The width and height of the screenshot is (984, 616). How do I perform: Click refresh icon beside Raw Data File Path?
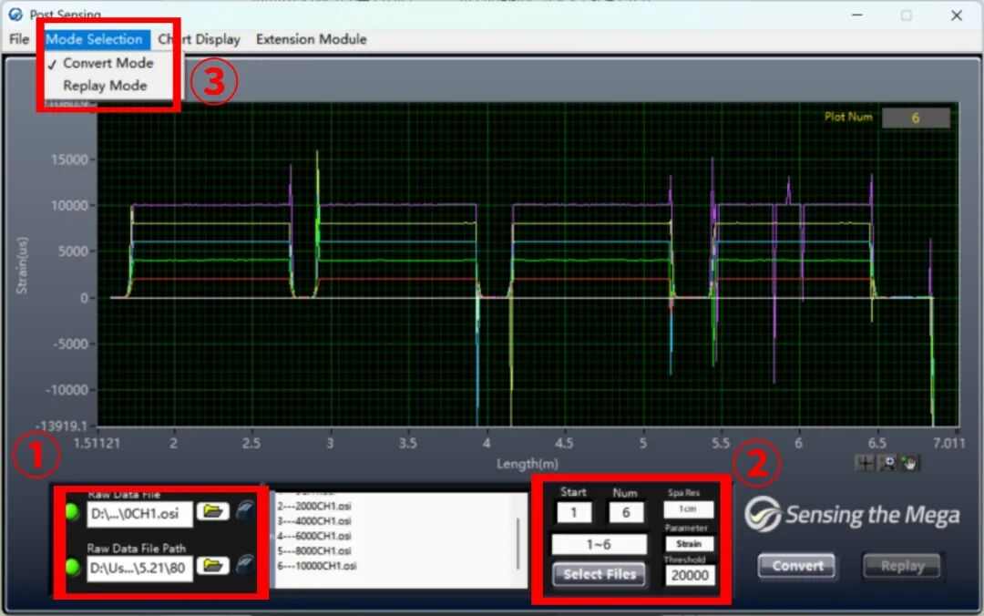coord(246,567)
